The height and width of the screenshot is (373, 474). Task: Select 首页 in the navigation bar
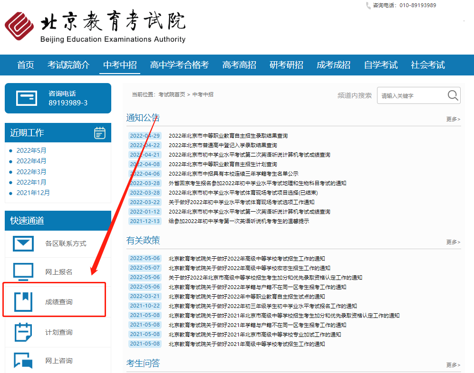click(x=26, y=65)
